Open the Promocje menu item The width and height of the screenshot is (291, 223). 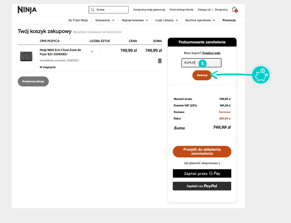[229, 20]
